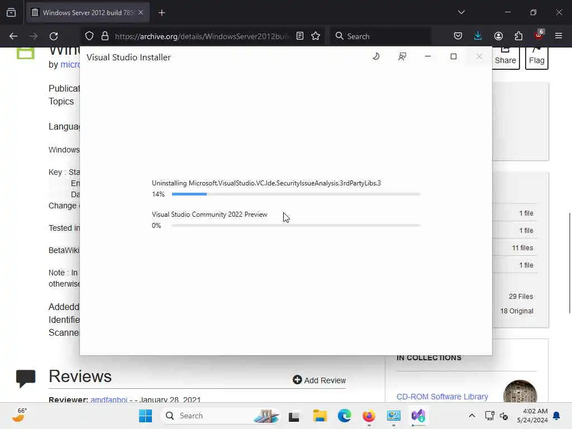
Task: Click the '29 Files' entry
Action: point(521,297)
